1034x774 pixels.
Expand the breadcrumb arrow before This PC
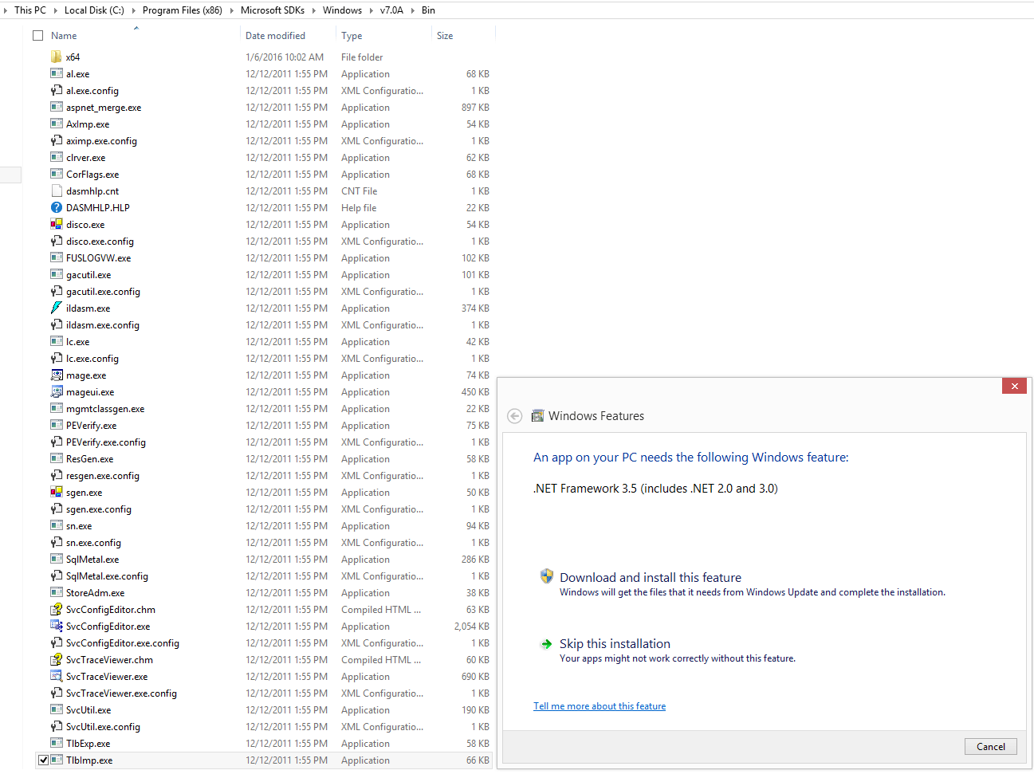tap(6, 10)
